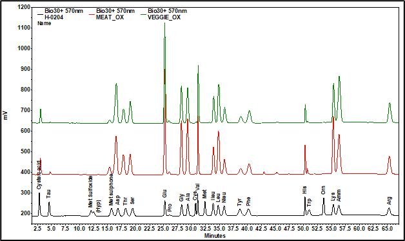Click the Asp peak label
Image resolution: width=405 pixels, height=241 pixels.
pyautogui.click(x=117, y=200)
